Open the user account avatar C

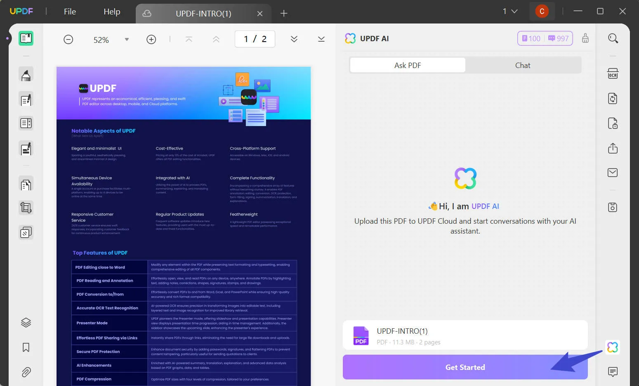(542, 11)
